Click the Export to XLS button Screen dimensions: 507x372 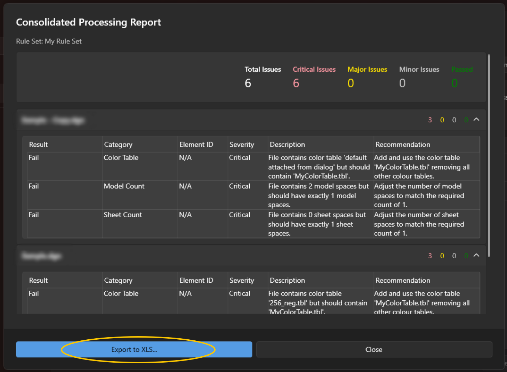134,349
